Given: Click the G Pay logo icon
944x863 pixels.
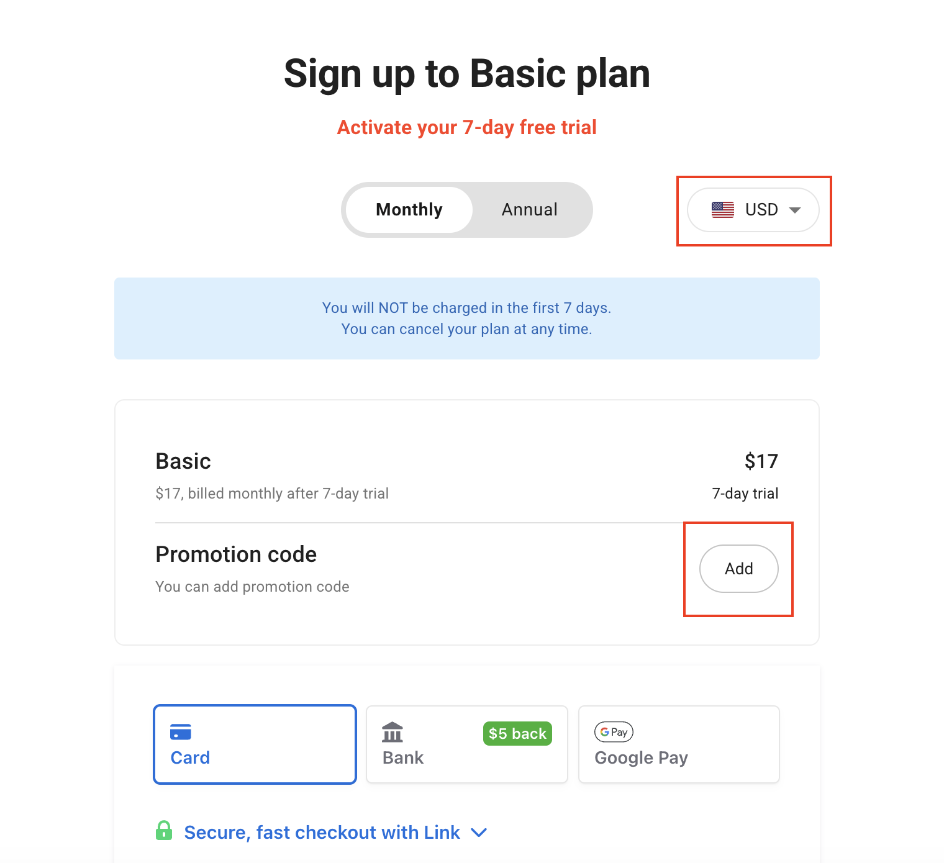Looking at the screenshot, I should 614,732.
